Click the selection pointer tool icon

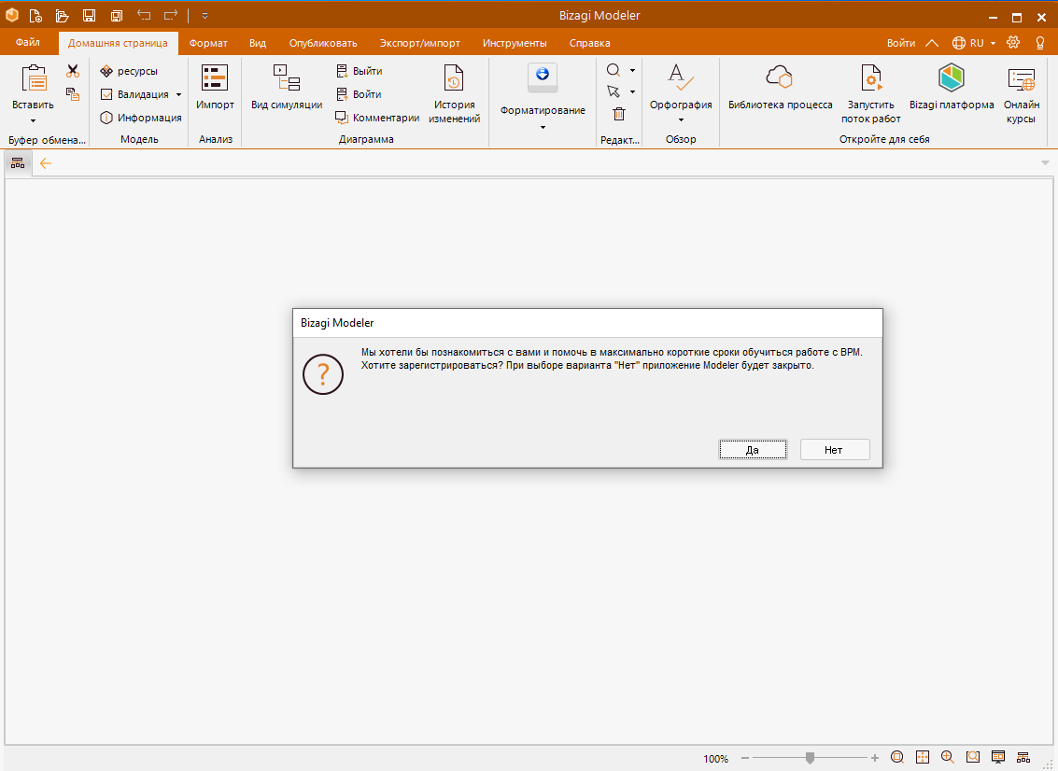[614, 91]
